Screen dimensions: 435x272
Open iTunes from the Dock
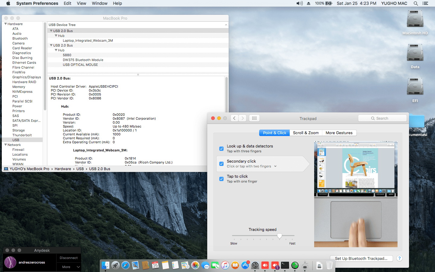click(225, 265)
